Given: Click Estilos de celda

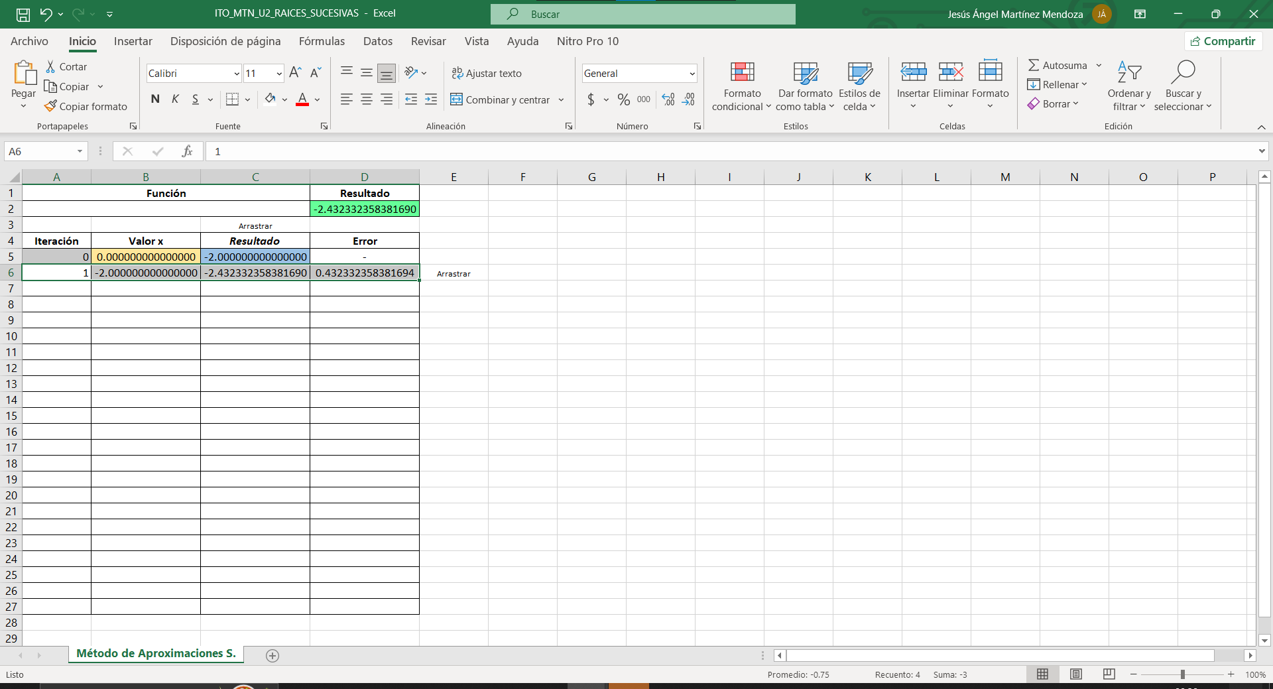Looking at the screenshot, I should click(859, 86).
